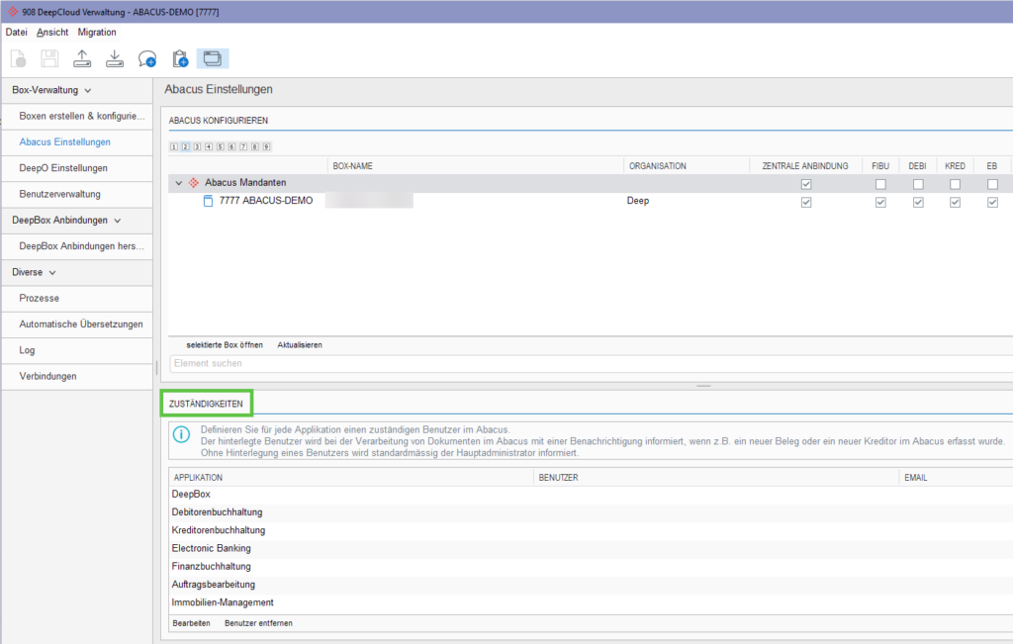Toggle DEBI checkbox in Abacus Mandanten row
This screenshot has height=644, width=1013.
pyautogui.click(x=918, y=184)
